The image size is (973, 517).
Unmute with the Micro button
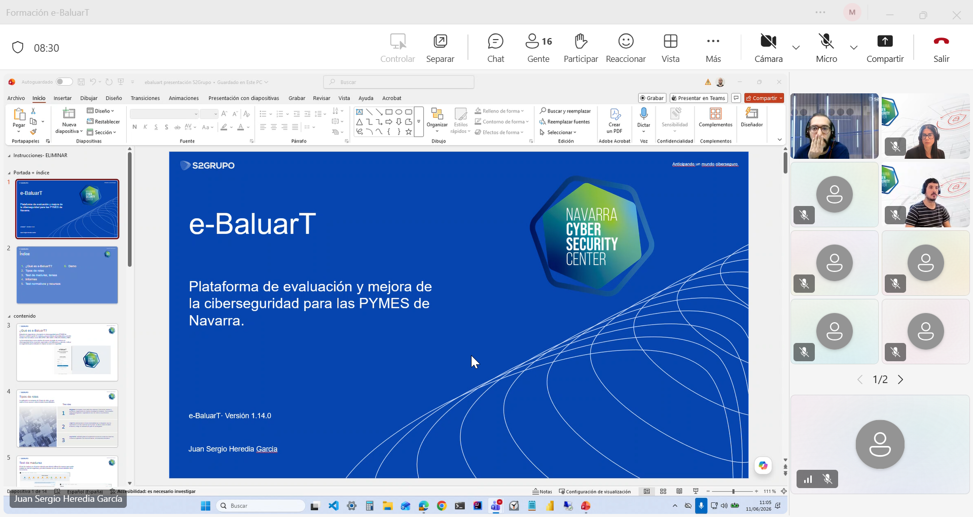pyautogui.click(x=826, y=48)
